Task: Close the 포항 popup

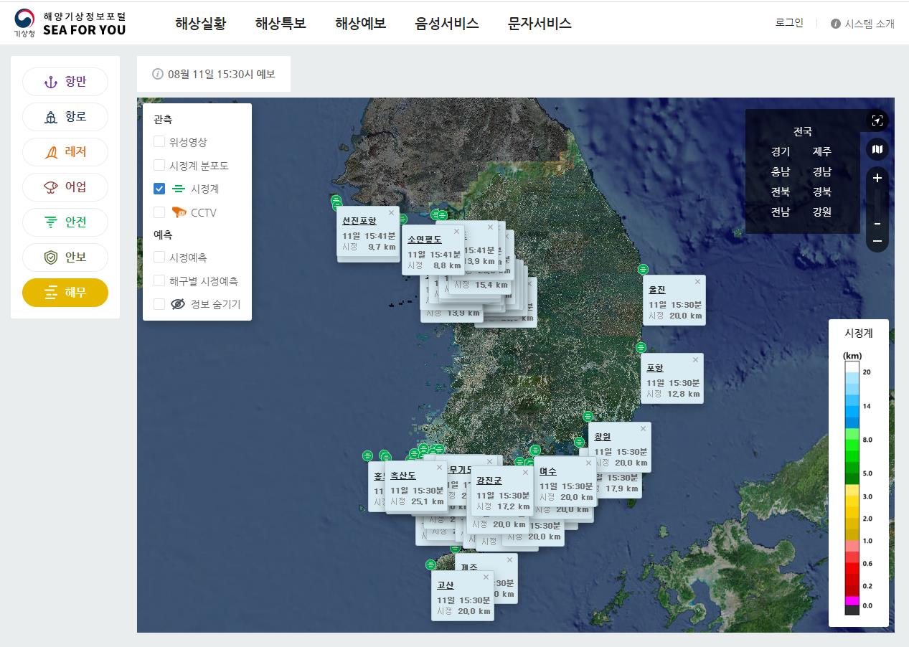Action: pos(695,360)
